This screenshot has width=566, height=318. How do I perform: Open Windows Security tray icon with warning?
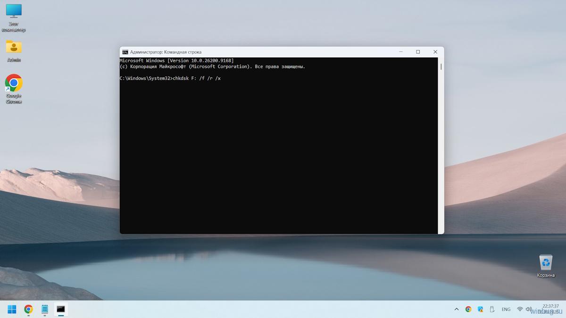(x=481, y=310)
